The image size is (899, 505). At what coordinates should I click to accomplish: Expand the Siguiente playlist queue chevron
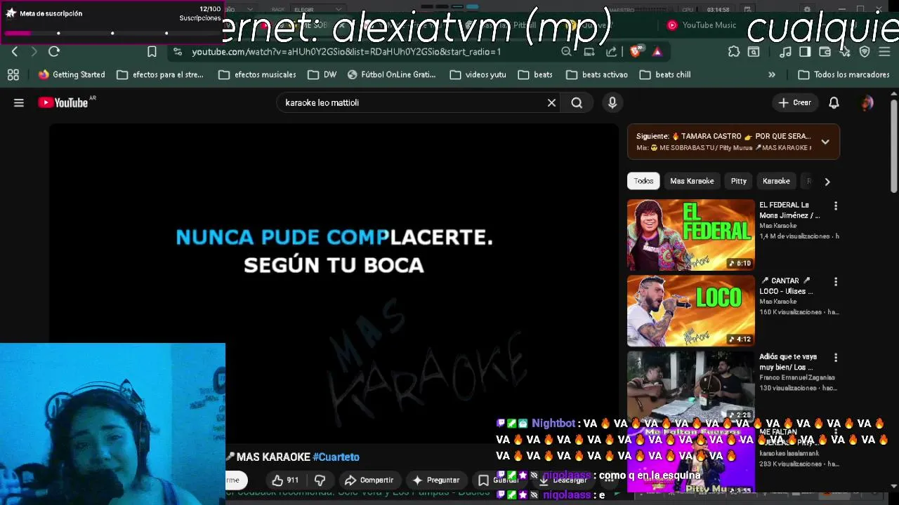[x=825, y=142]
